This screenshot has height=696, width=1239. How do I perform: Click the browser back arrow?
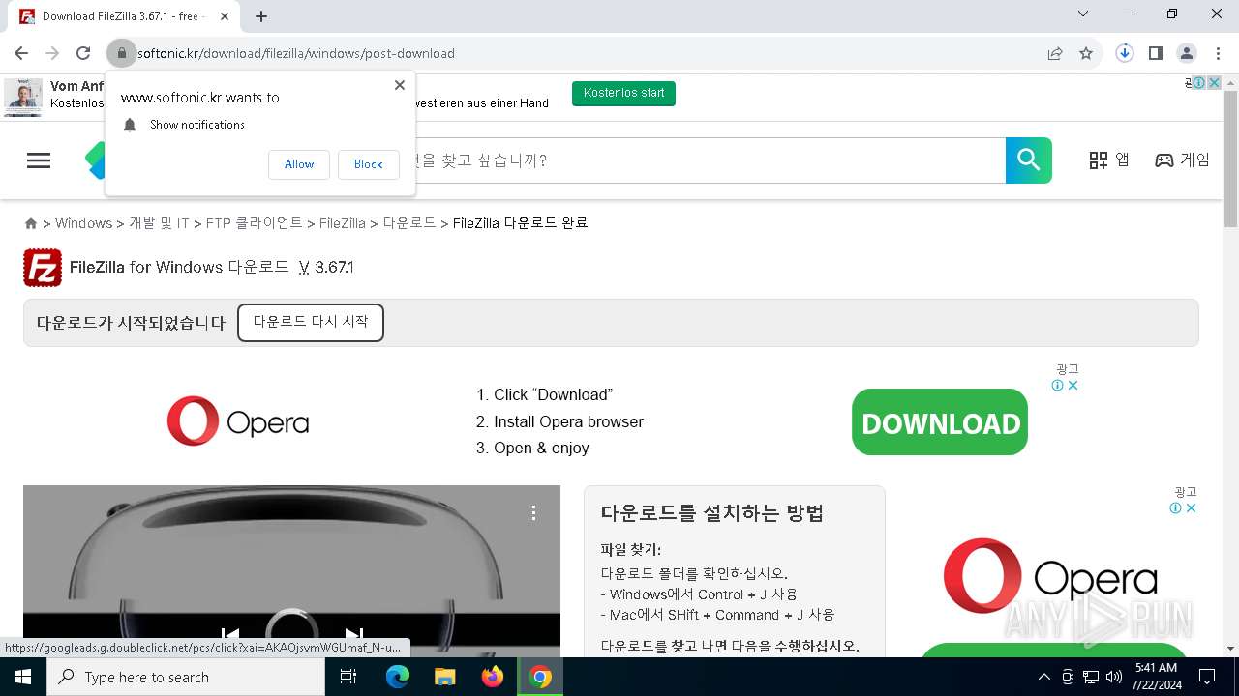[21, 53]
